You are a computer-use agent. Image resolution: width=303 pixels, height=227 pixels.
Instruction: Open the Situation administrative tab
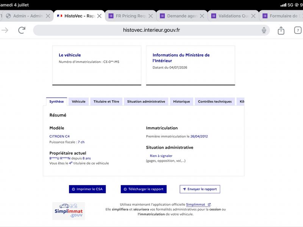coord(146,101)
